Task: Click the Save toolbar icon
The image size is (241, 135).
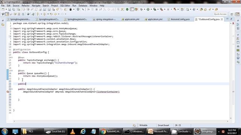Action: (x=9, y=9)
